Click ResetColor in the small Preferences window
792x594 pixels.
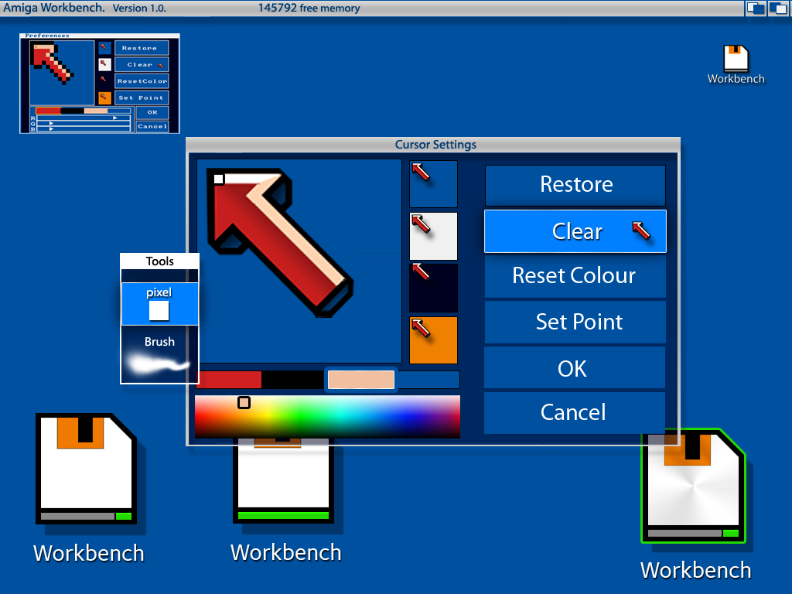click(x=142, y=80)
